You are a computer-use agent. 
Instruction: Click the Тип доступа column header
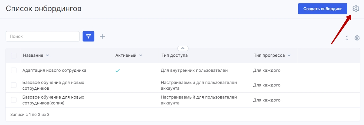point(174,55)
